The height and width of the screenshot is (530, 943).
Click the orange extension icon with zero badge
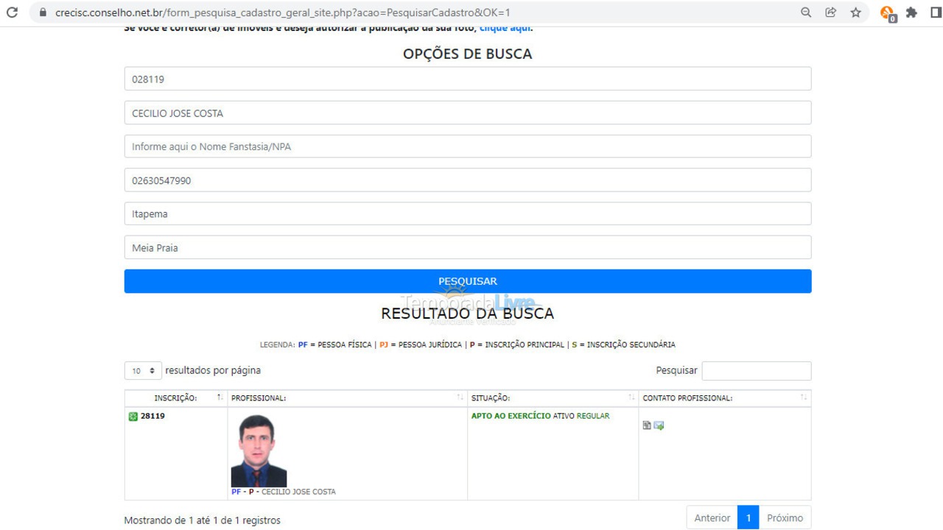[x=888, y=12]
